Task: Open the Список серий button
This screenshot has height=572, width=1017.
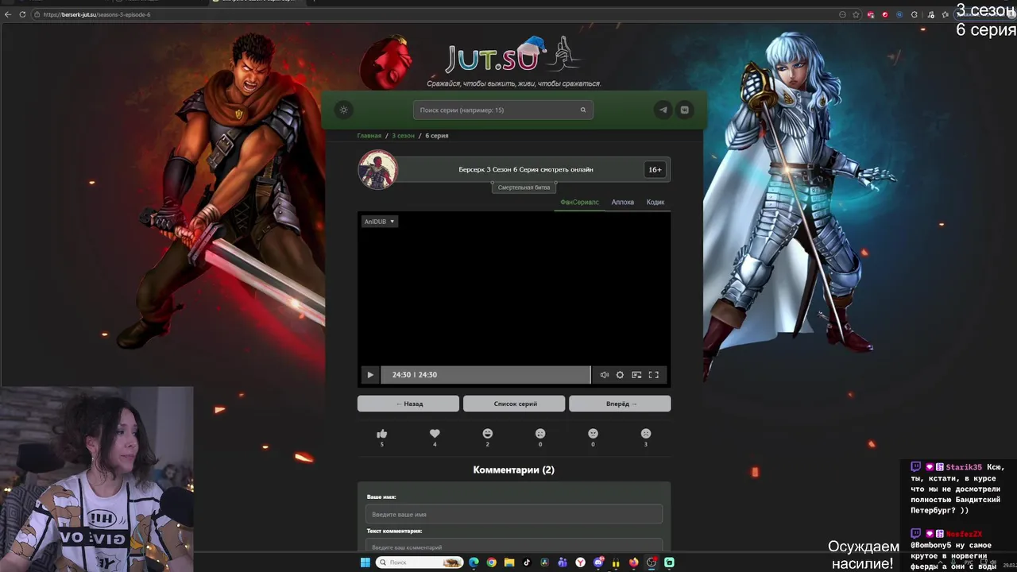Action: pos(514,404)
